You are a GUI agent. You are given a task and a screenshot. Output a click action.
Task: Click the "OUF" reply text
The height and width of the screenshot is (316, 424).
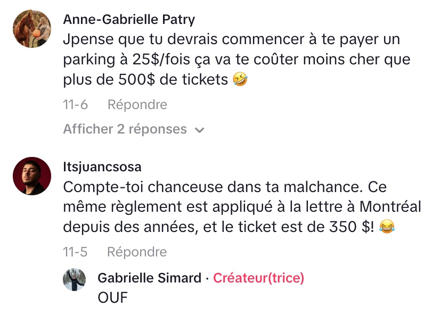(x=113, y=298)
